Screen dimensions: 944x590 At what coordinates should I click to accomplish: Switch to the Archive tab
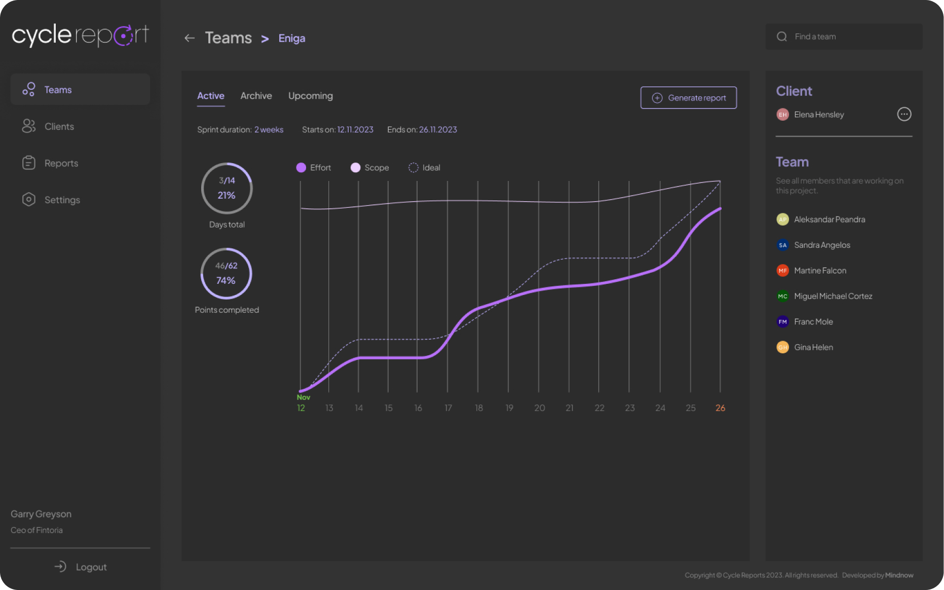point(256,96)
